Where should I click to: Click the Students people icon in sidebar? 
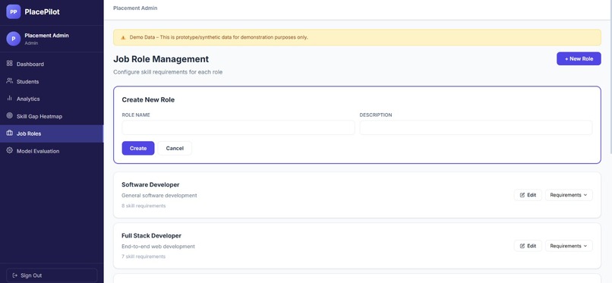(10, 81)
